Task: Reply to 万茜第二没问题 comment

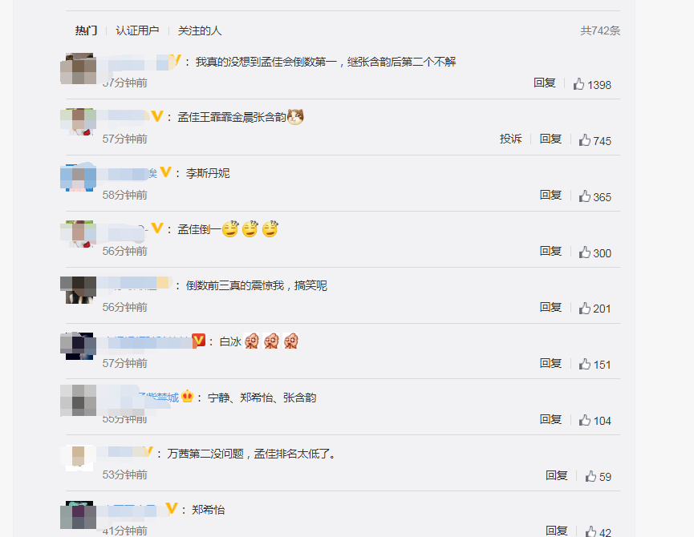Action: [x=556, y=475]
